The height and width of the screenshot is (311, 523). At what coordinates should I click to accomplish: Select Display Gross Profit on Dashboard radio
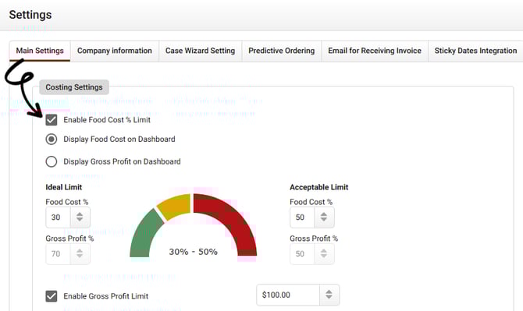coord(52,161)
